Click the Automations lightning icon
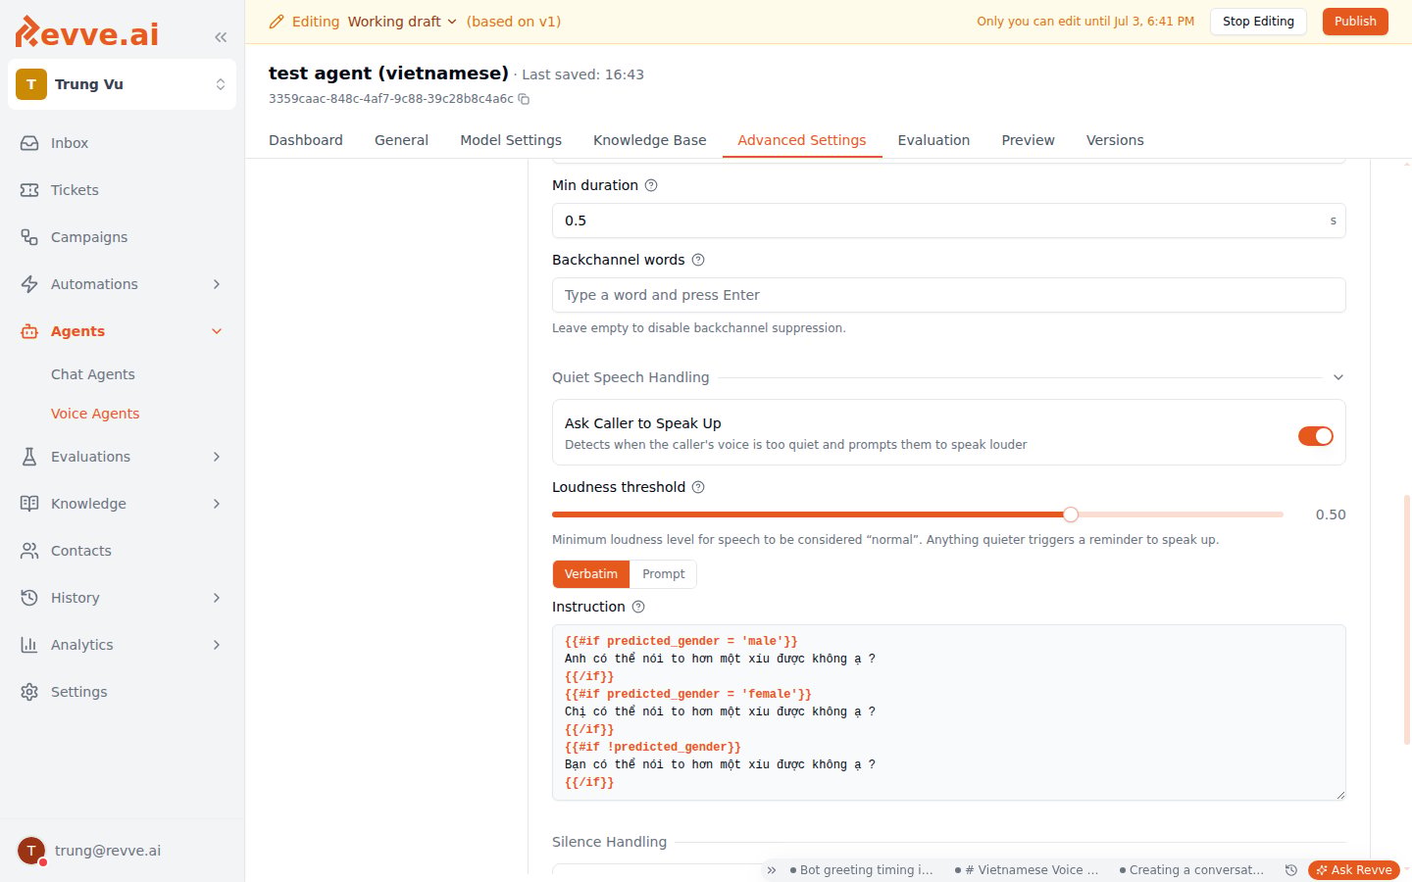The width and height of the screenshot is (1412, 882). [29, 284]
